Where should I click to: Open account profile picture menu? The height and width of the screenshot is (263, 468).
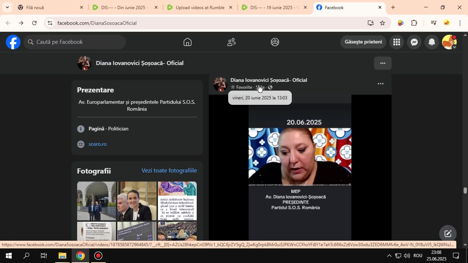pyautogui.click(x=449, y=42)
